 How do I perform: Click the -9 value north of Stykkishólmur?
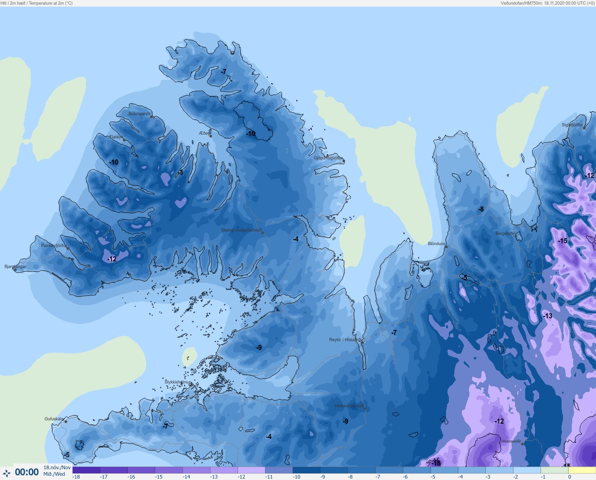point(259,348)
